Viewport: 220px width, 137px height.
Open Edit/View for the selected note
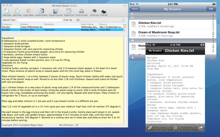[17, 11]
